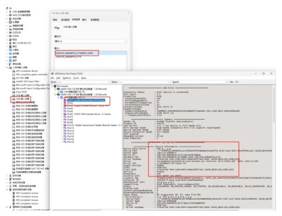Click the Intel USB 3.20 host controller icon
The height and width of the screenshot is (216, 282).
(x=58, y=89)
